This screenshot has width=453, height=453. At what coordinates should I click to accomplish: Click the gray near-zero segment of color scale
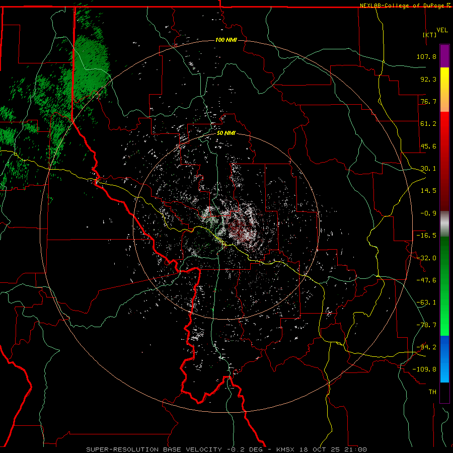[444, 224]
